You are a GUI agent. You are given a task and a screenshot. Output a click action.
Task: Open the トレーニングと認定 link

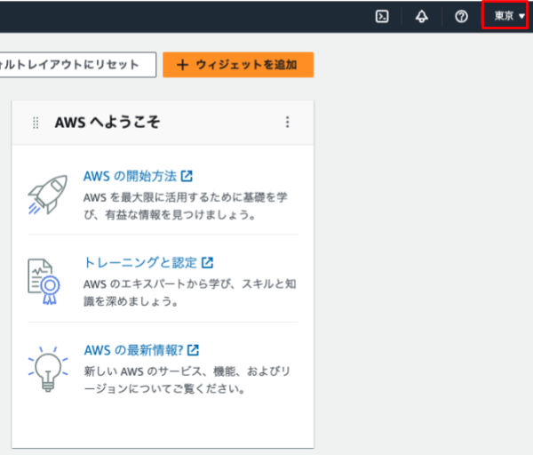(140, 263)
